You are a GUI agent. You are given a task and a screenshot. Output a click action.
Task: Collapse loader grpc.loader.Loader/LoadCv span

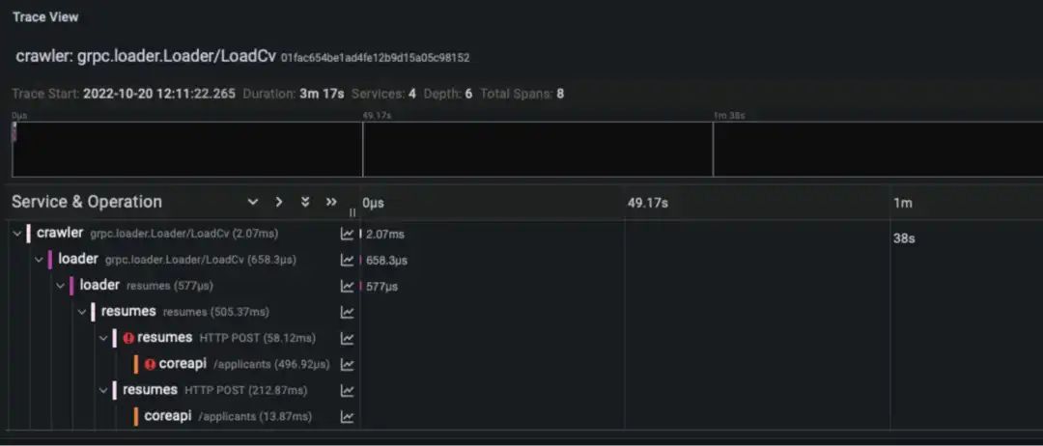point(39,260)
